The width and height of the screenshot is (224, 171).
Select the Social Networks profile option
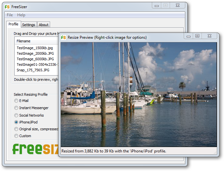tap(16, 115)
